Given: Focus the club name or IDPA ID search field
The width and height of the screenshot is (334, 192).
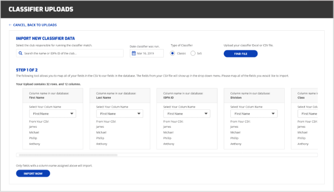Looking at the screenshot, I should point(70,53).
